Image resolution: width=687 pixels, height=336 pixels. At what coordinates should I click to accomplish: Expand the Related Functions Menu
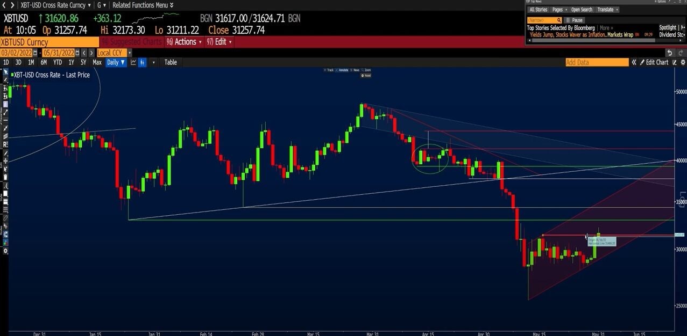[143, 5]
